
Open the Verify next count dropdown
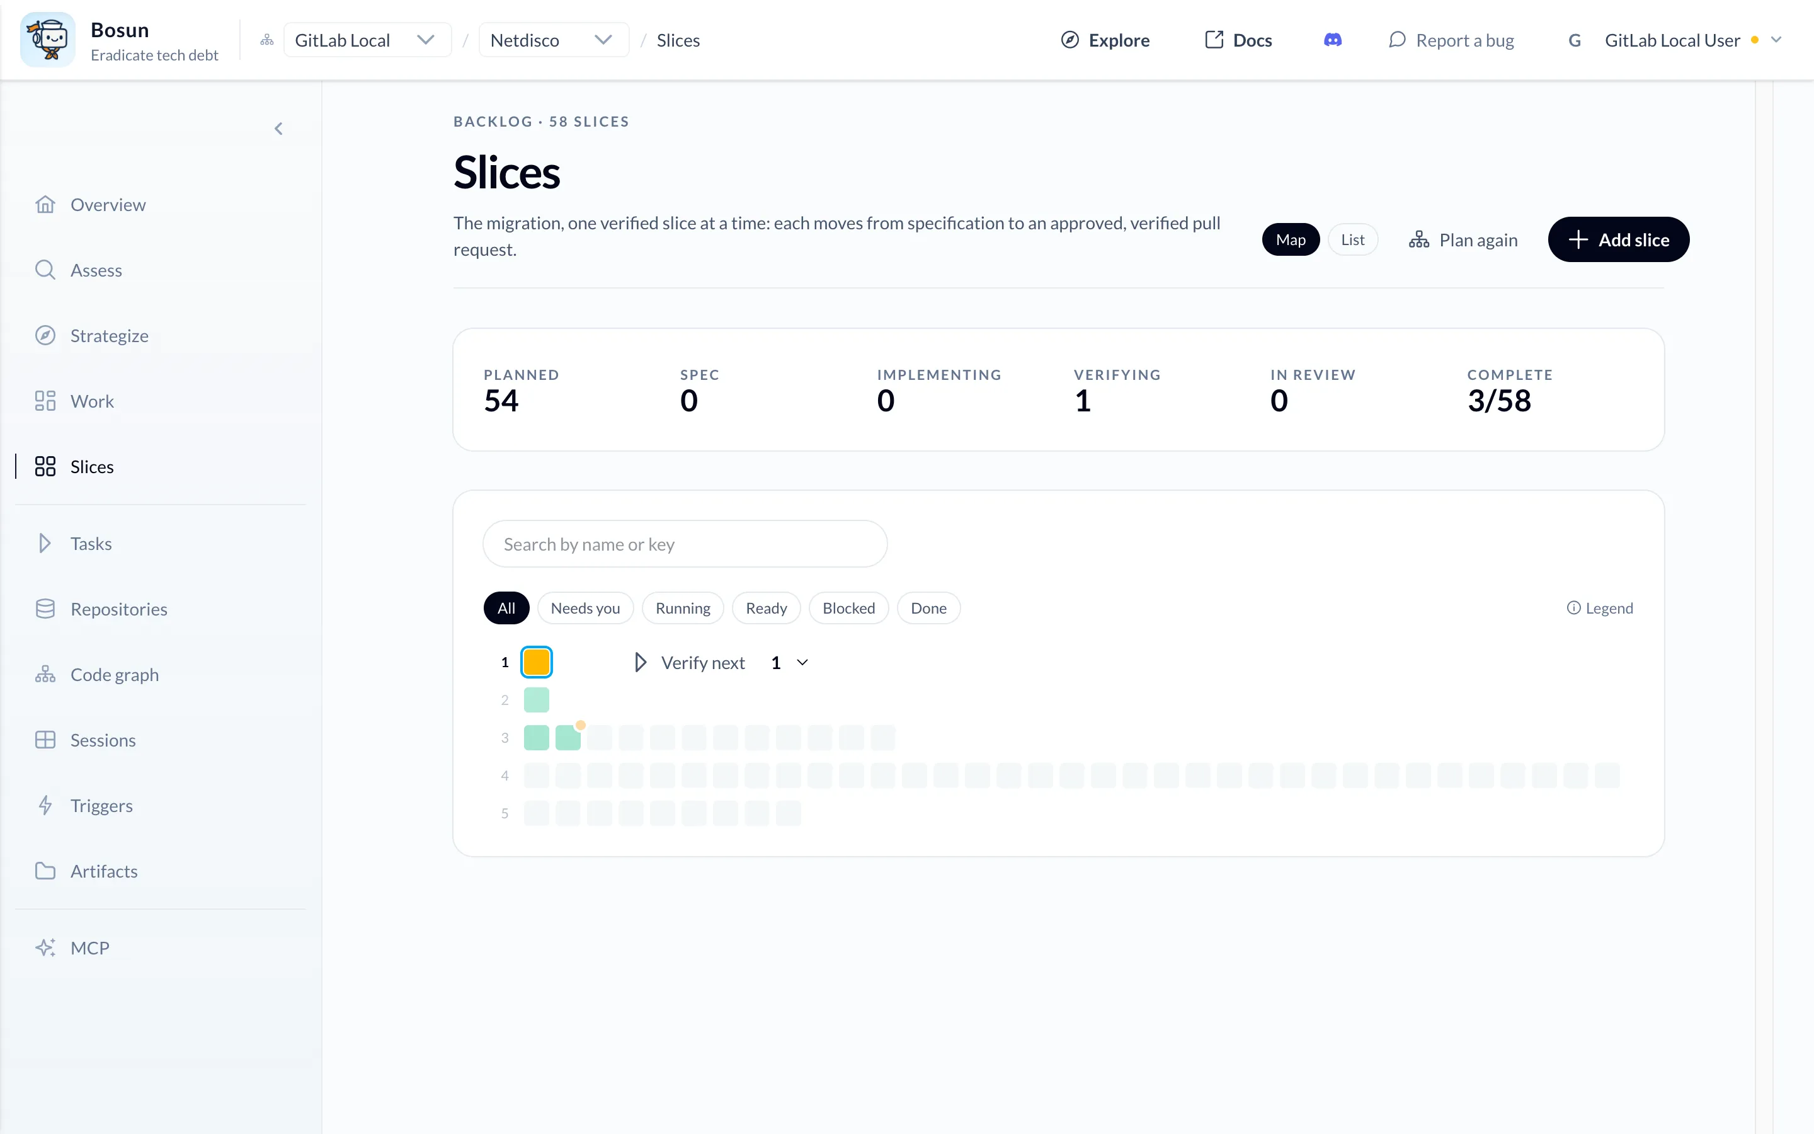pyautogui.click(x=790, y=663)
